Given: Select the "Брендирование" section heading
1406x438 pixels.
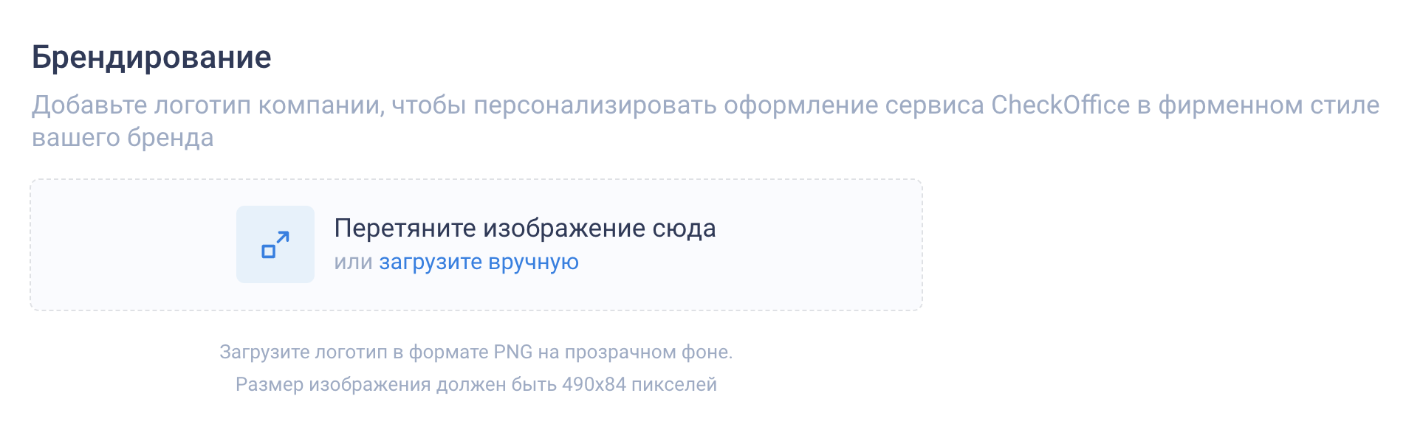Looking at the screenshot, I should [x=151, y=58].
